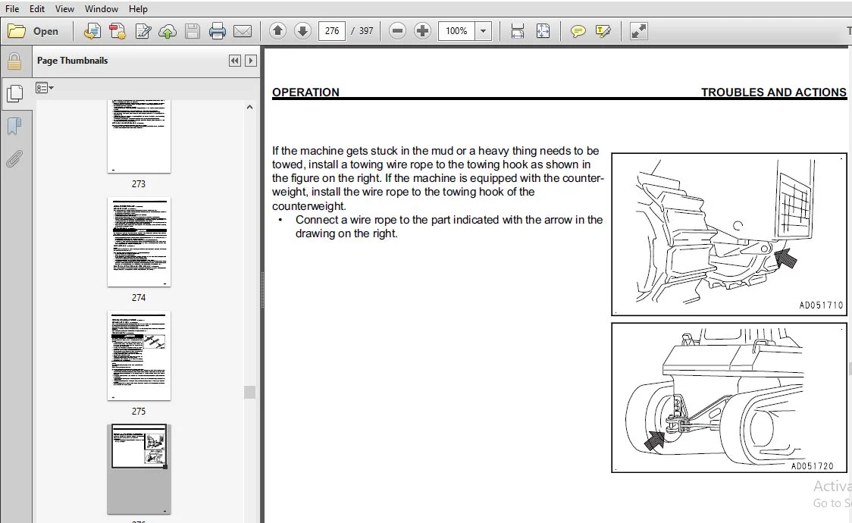Click the Edit PDF pencil icon
Viewport: 852px width, 523px height.
(143, 31)
